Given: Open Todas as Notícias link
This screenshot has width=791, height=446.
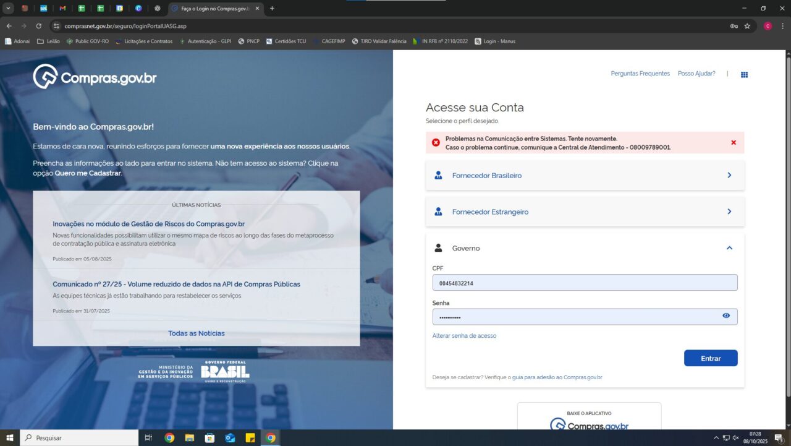Looking at the screenshot, I should point(197,333).
